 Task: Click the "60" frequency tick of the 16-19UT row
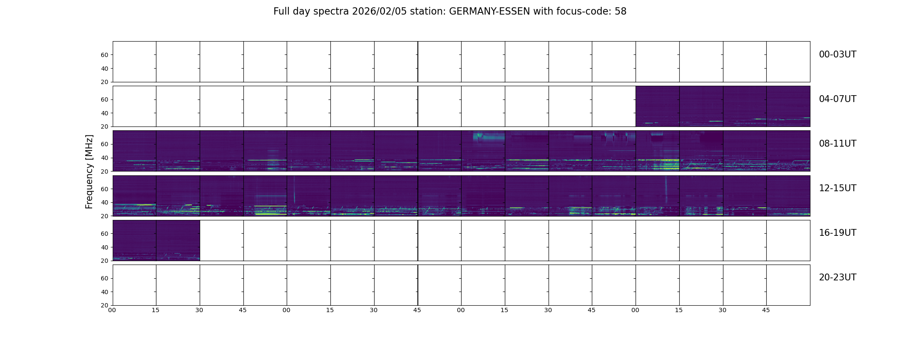tap(105, 234)
